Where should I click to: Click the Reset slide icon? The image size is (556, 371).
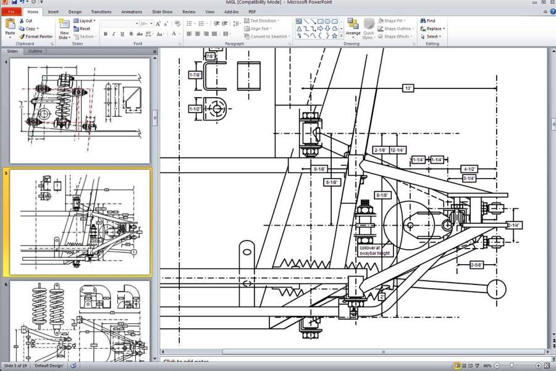tap(82, 28)
